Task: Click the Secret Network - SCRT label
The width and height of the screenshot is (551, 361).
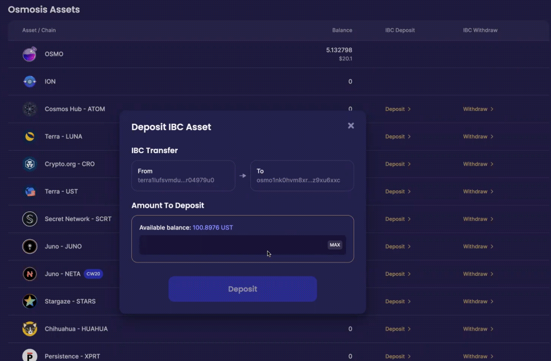Action: (78, 219)
